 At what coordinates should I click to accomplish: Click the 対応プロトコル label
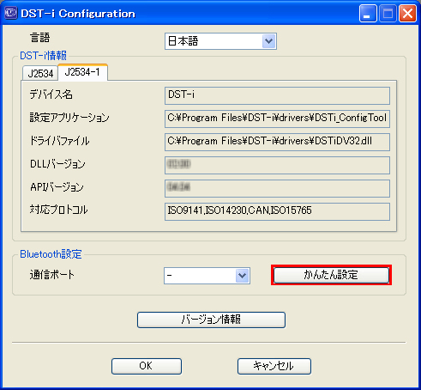pos(58,210)
